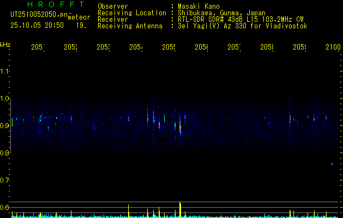This screenshot has width=343, height=218.
Task: Select the observer name Masaki Kano
Action: pos(198,7)
